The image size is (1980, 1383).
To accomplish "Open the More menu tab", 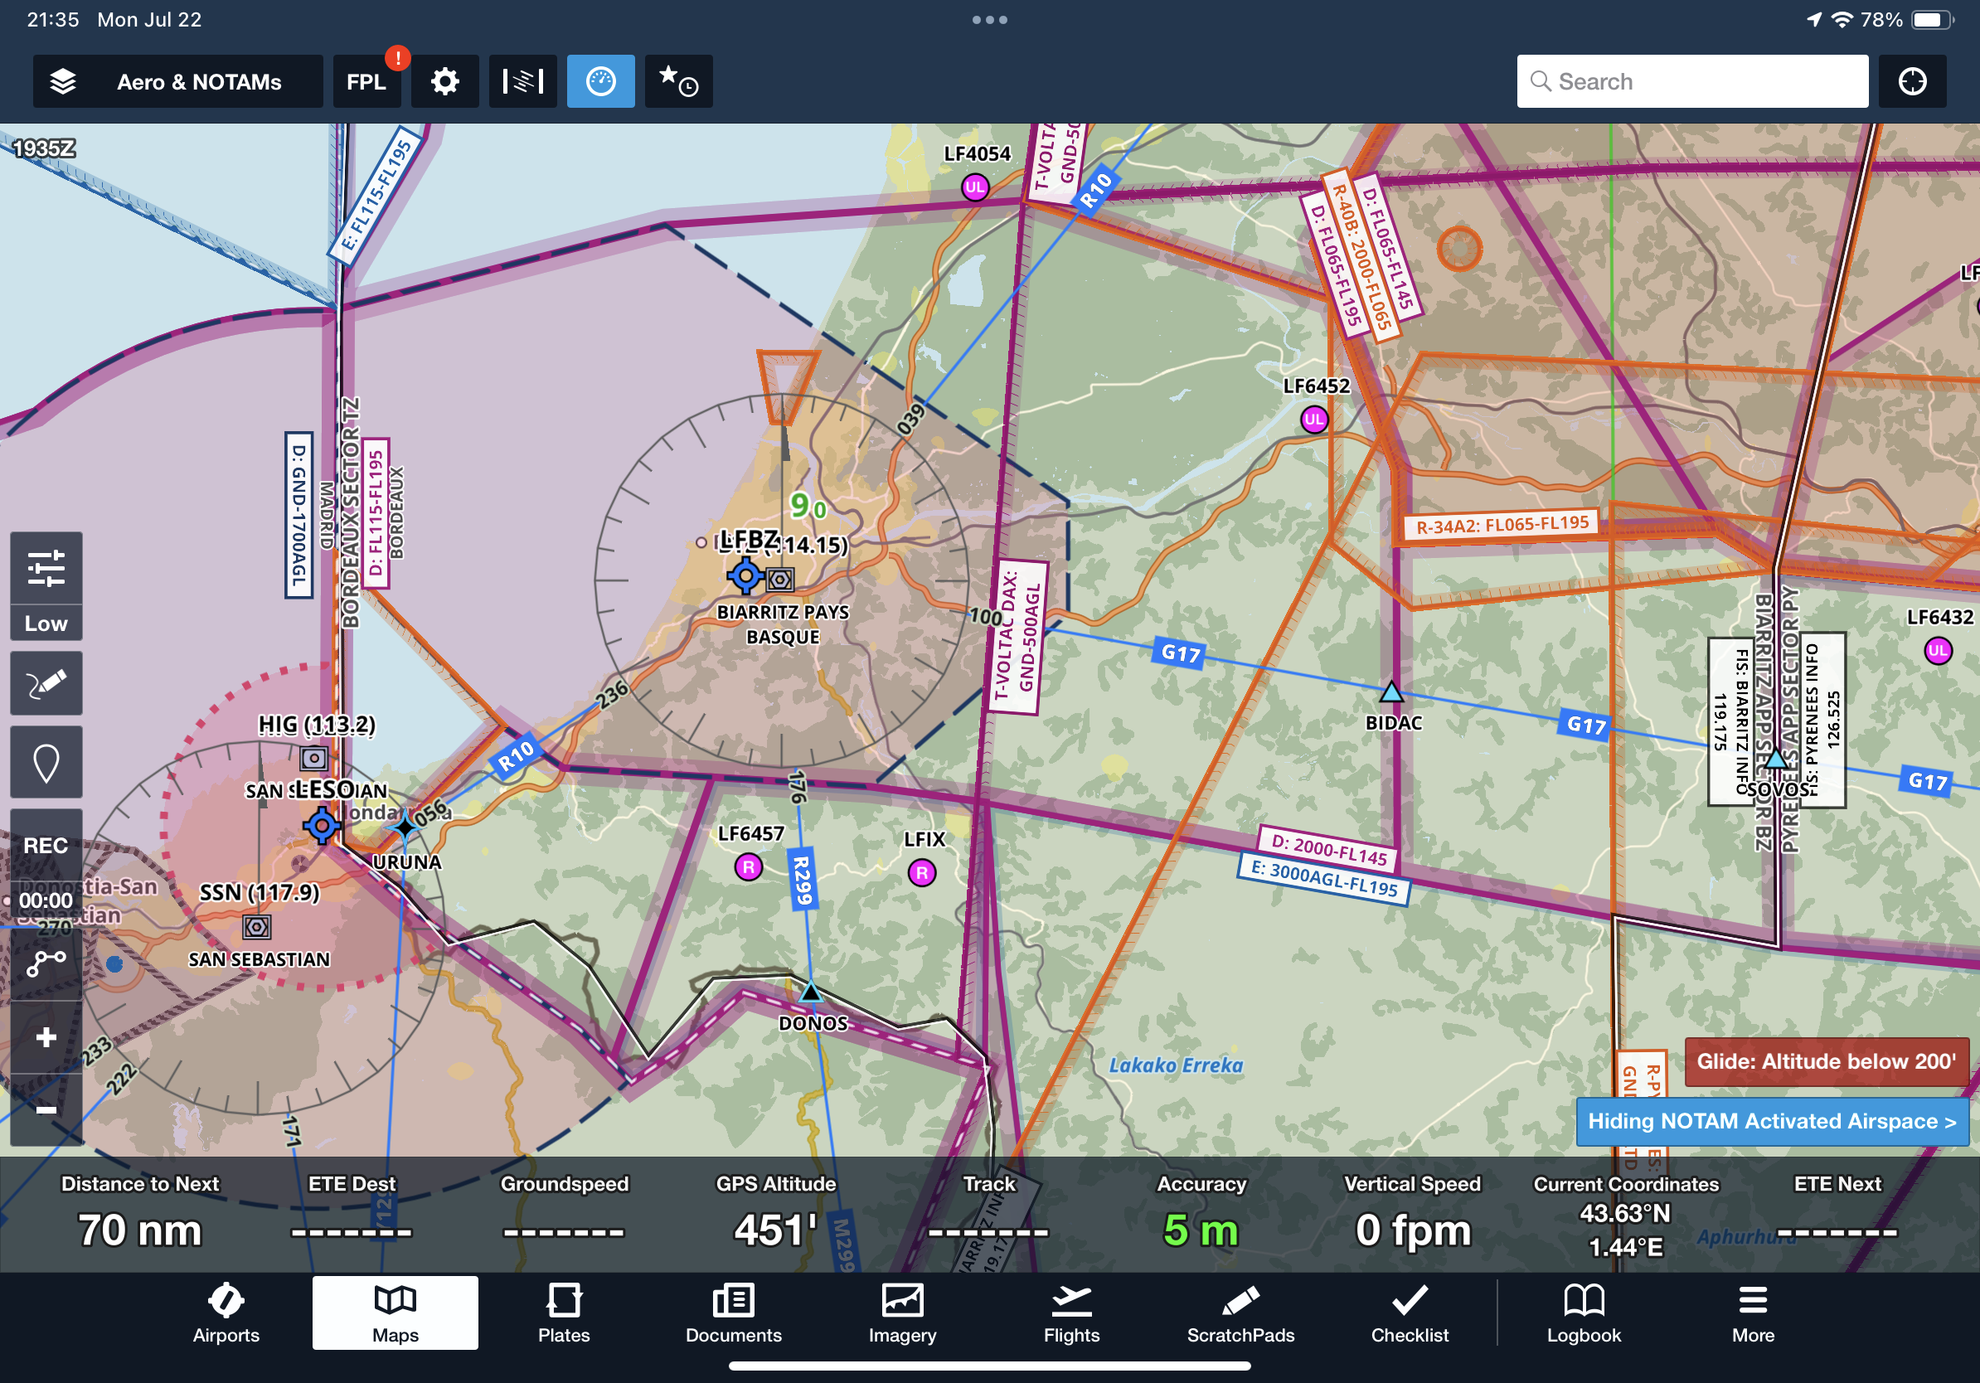I will (x=1753, y=1314).
